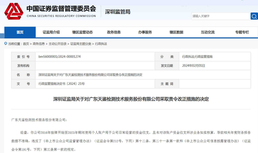This screenshot has width=258, height=153.
Task: Click the English subtitle CHINA SECURITIES REGULATORY COMMISSION
Action: (x=61, y=16)
